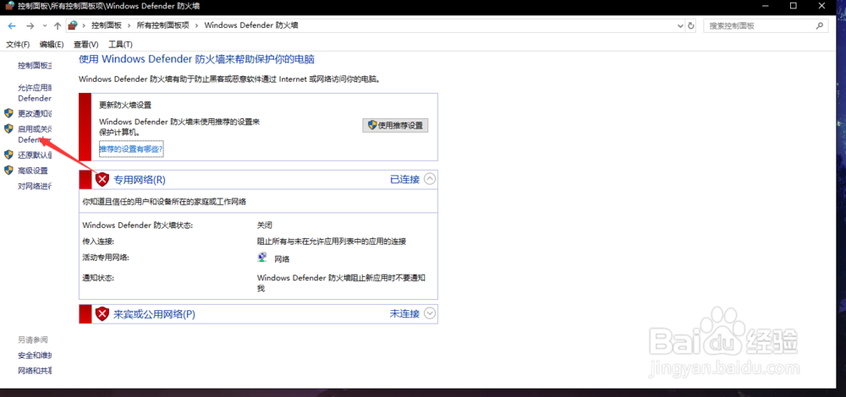The width and height of the screenshot is (846, 397).
Task: Collapse 专用网络 section with chevron
Action: click(x=430, y=179)
